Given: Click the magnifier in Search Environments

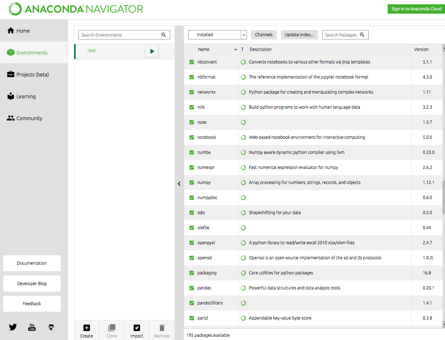Looking at the screenshot, I should click(x=164, y=35).
